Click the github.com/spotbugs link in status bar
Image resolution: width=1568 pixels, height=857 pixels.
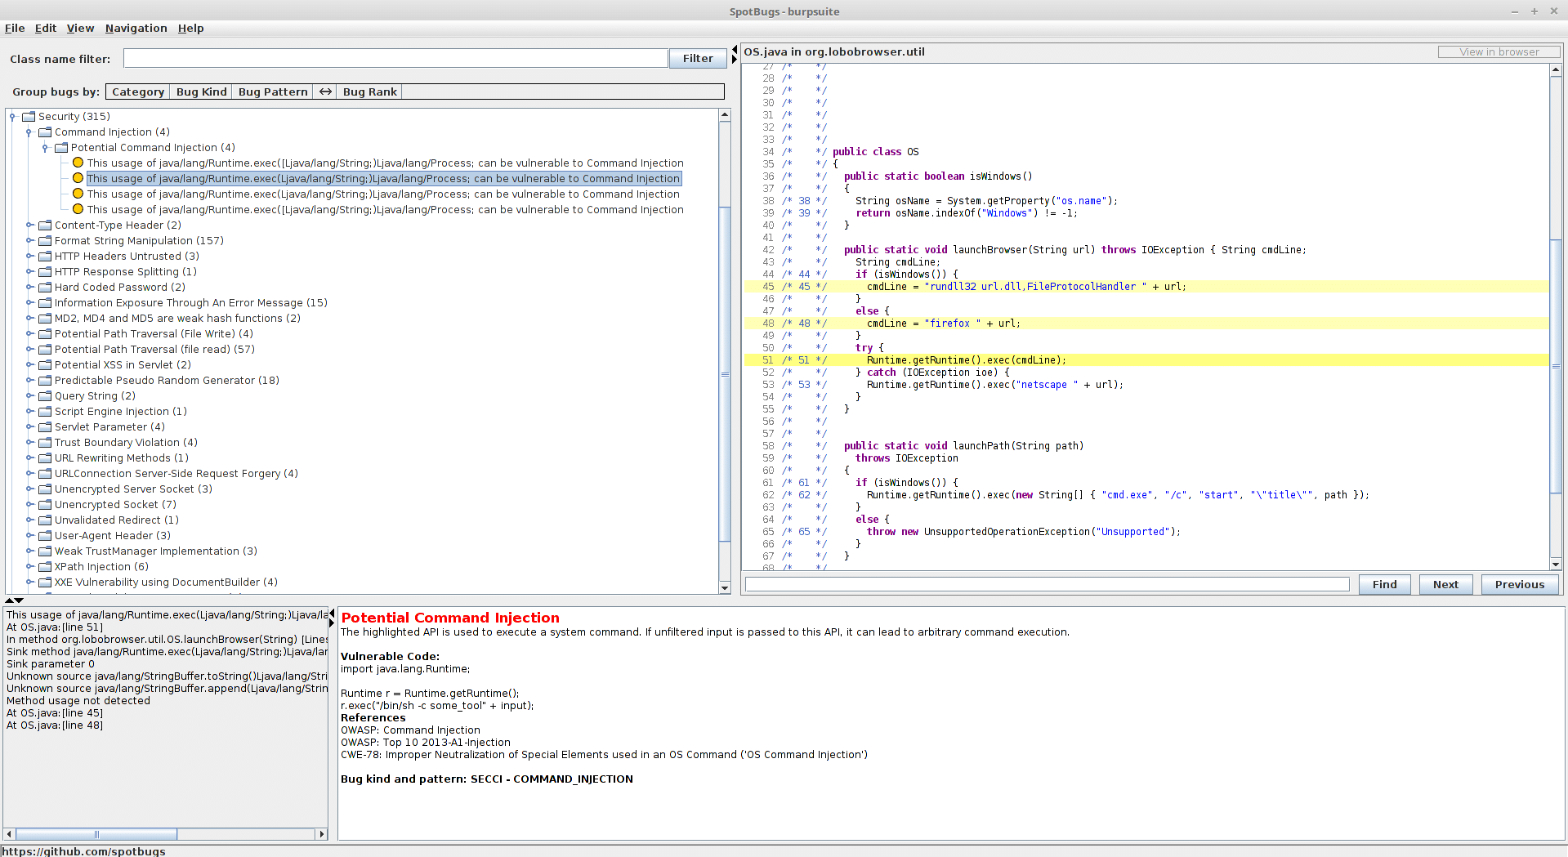[83, 851]
